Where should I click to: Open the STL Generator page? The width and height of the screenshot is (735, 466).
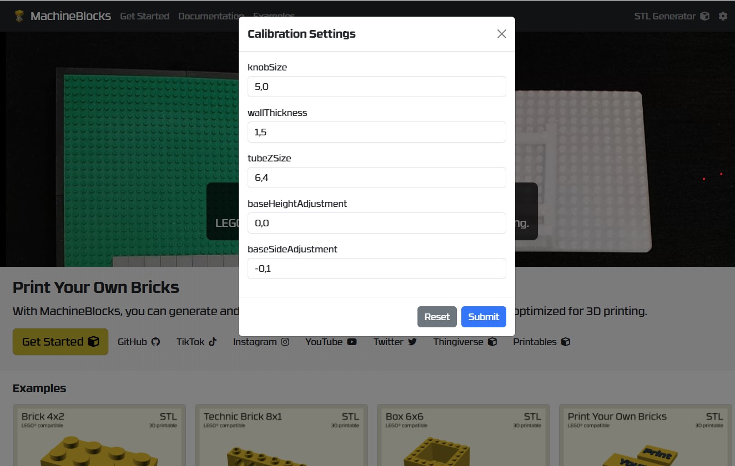pos(666,16)
